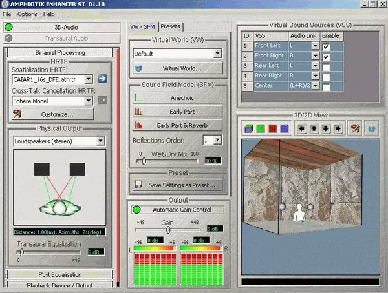Click the Wet/Dry Mix 10 % value field

click(213, 161)
